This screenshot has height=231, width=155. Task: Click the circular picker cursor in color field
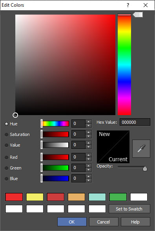[x=15, y=115]
